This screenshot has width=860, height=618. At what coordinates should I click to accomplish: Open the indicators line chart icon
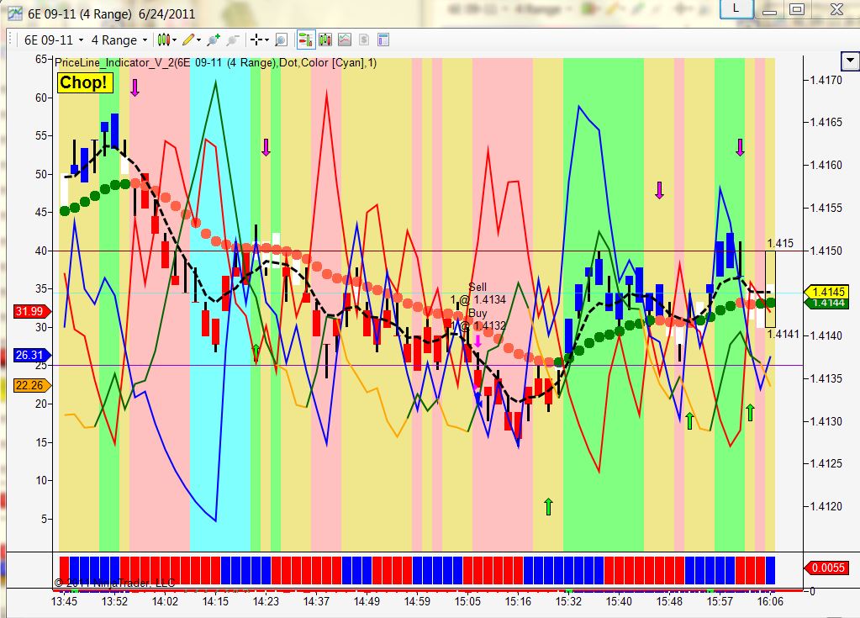click(x=345, y=40)
